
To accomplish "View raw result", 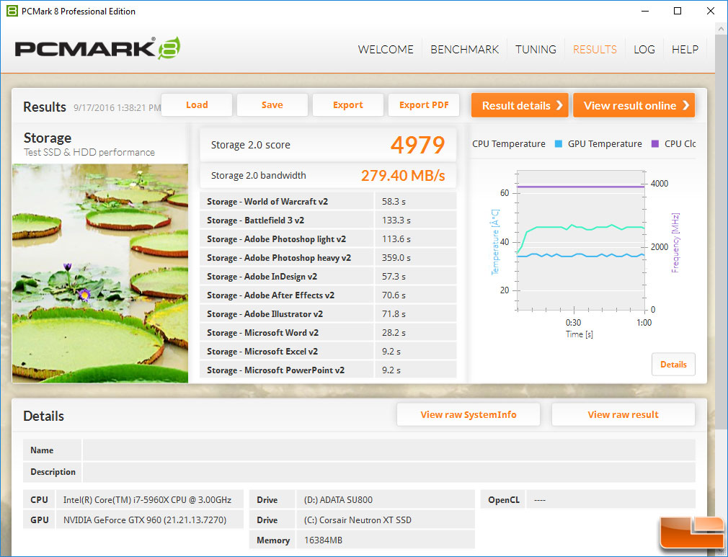I will pyautogui.click(x=623, y=414).
